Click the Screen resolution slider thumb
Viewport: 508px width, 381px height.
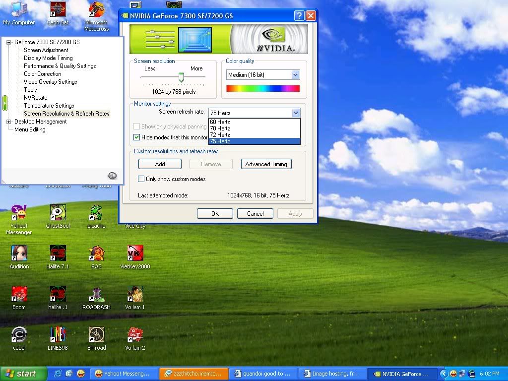click(182, 77)
